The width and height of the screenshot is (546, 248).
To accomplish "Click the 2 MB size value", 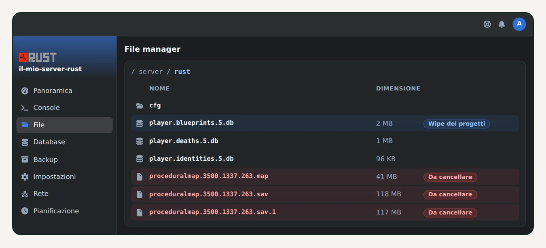I will (x=384, y=123).
